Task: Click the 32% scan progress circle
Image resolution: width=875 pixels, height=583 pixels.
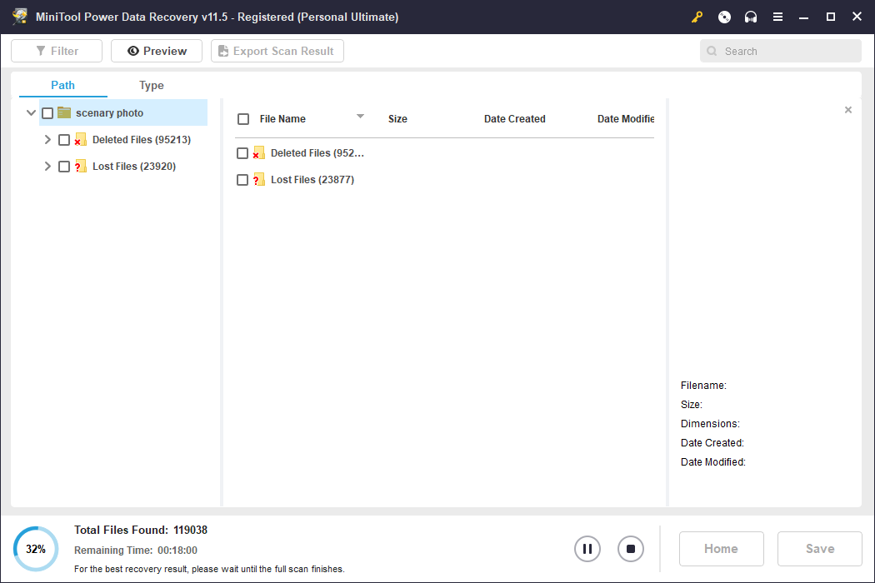Action: [x=36, y=549]
